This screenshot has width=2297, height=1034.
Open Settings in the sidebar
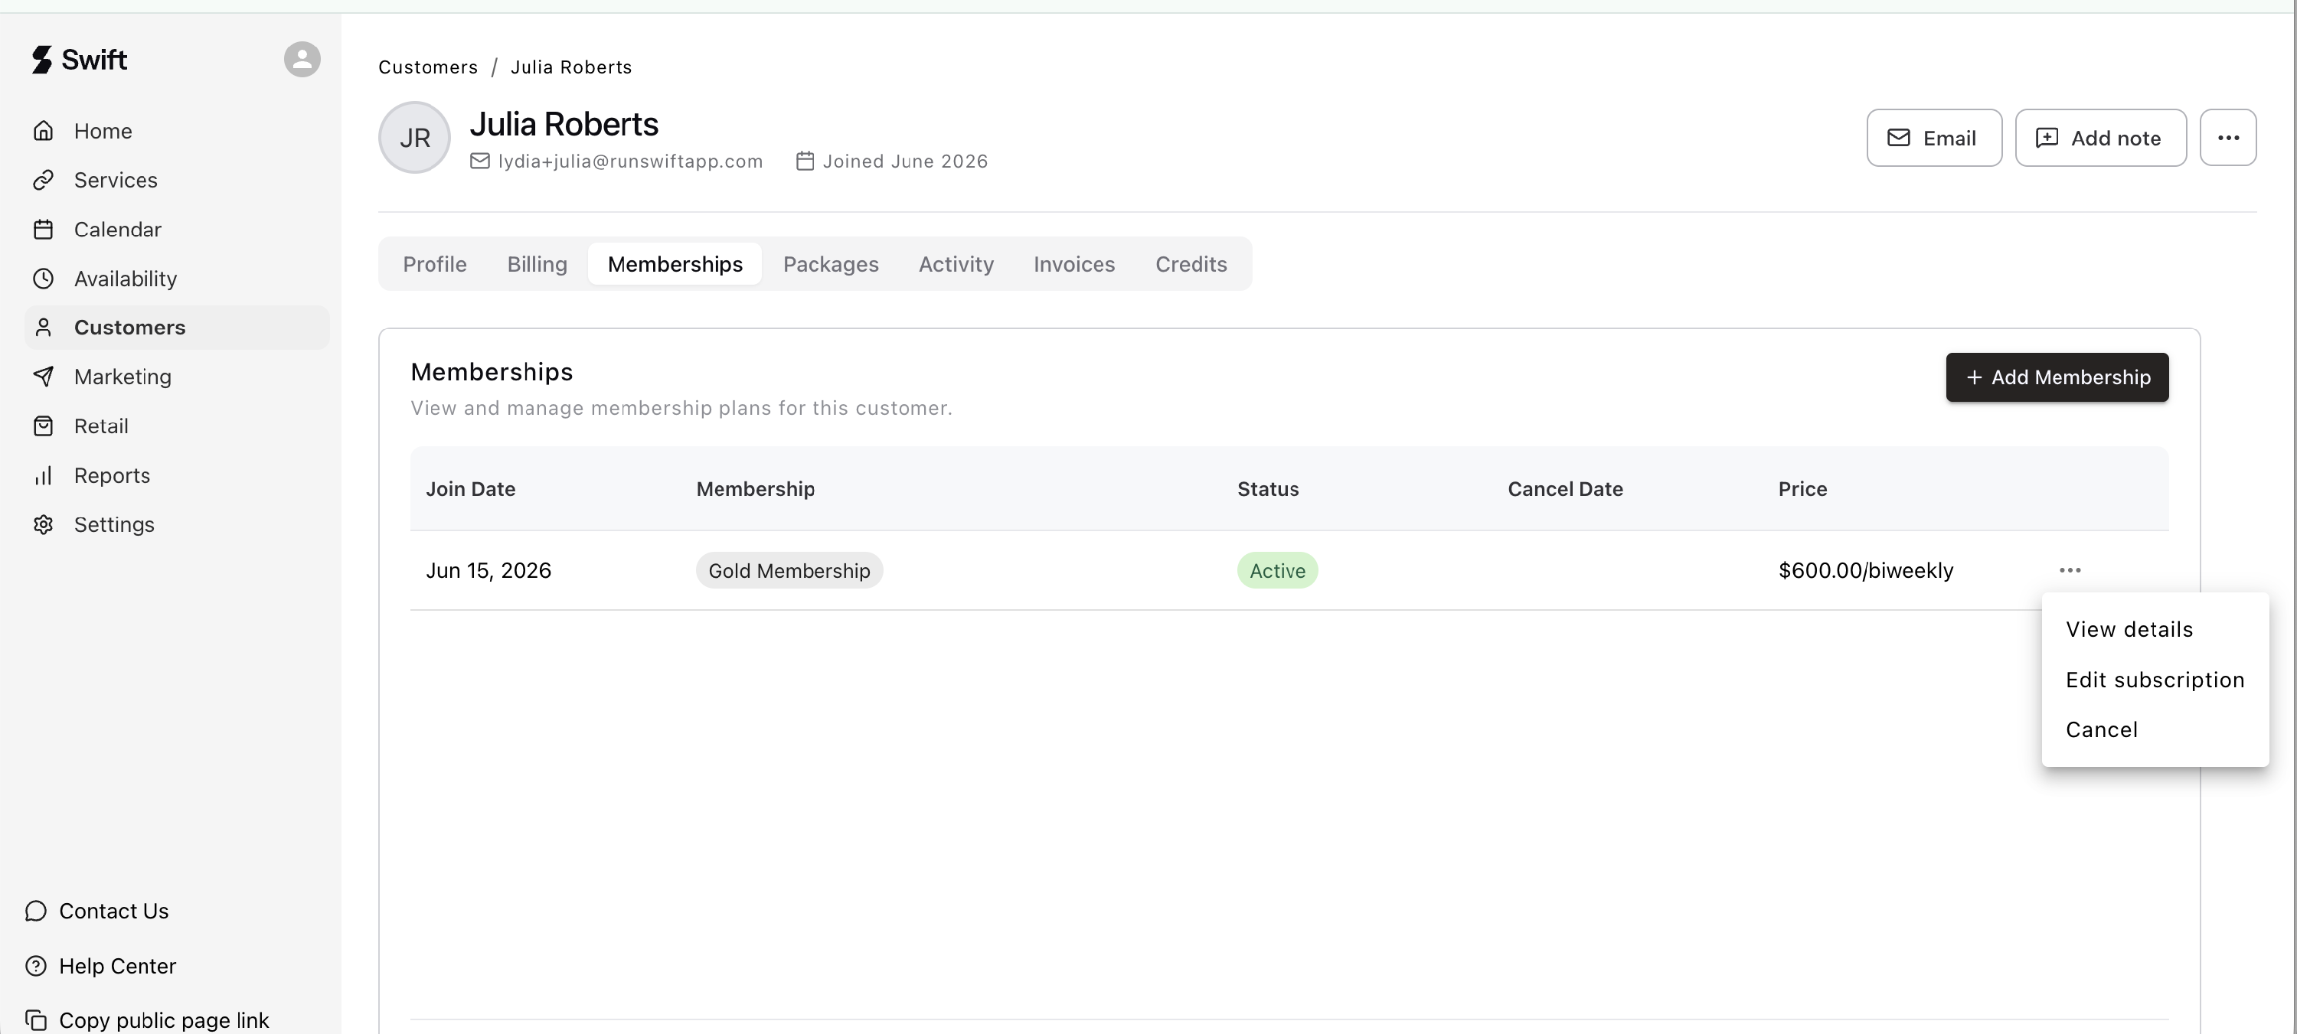click(x=177, y=524)
